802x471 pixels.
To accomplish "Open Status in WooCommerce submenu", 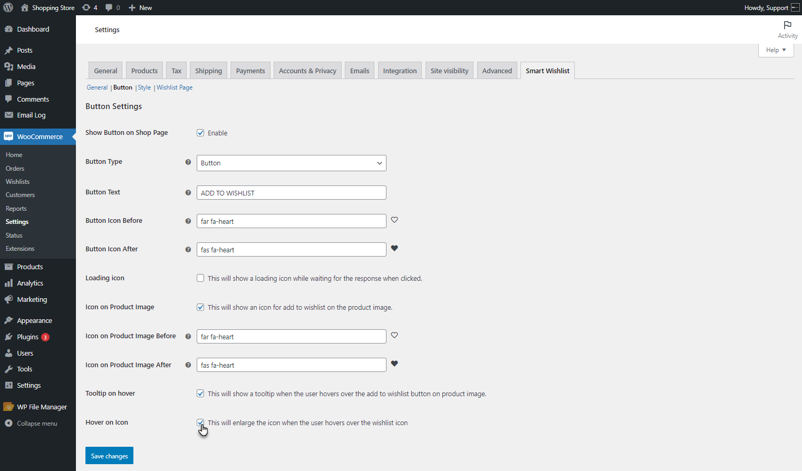I will tap(14, 235).
